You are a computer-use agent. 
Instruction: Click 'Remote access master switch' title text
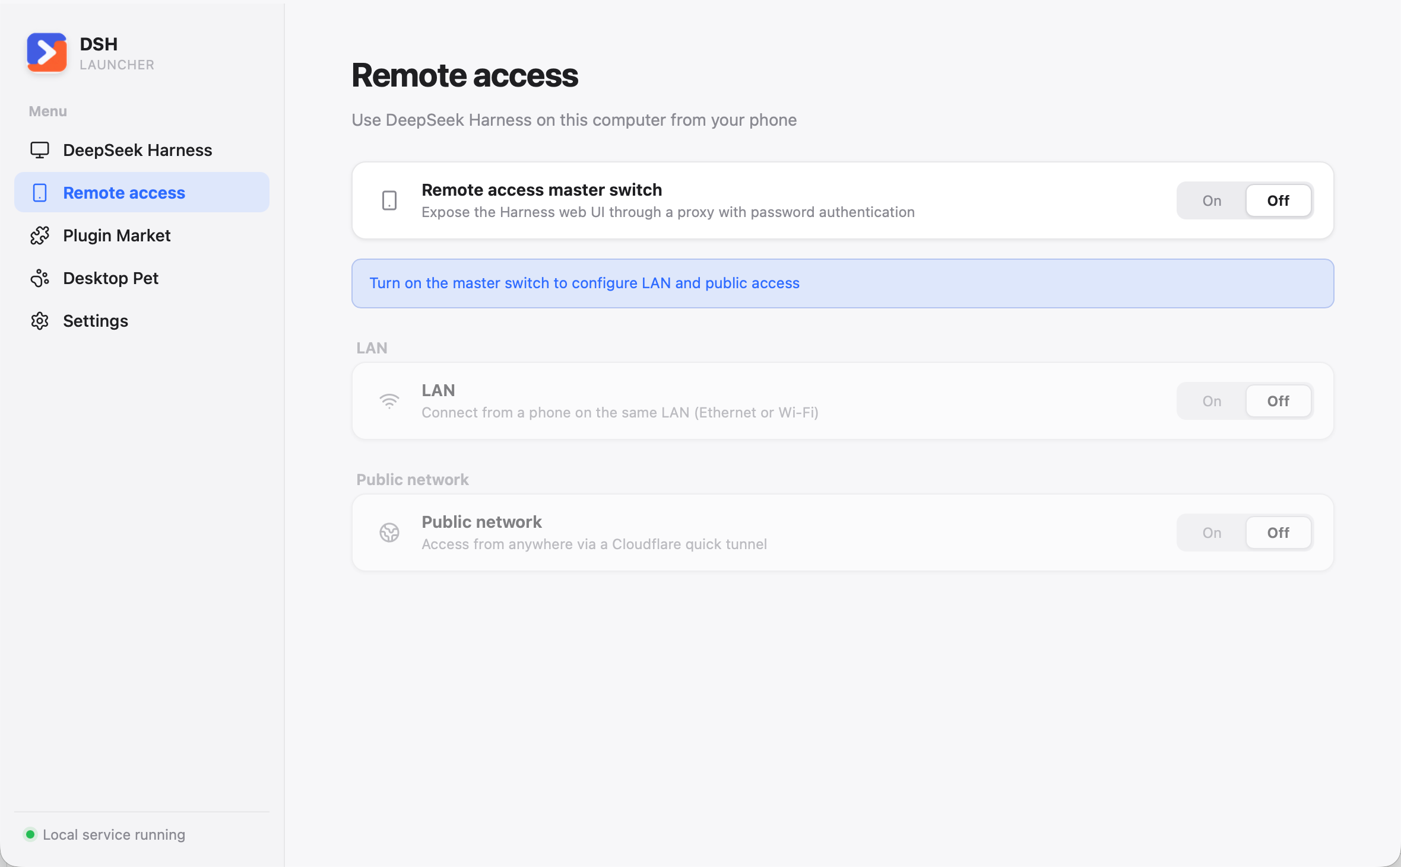[541, 190]
